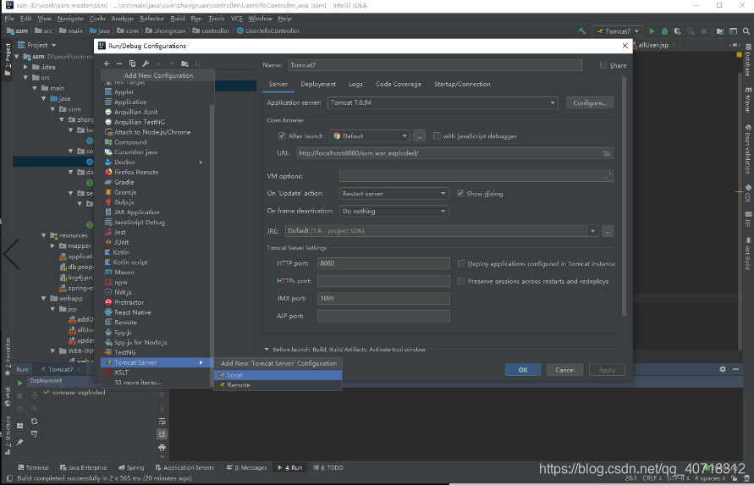Screen dimensions: 754x485
Task: Click the build project hammer icon
Action: [x=582, y=30]
